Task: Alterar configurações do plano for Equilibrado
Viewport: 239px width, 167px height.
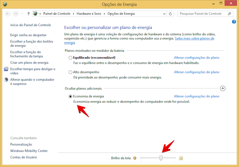Action: coord(197,58)
